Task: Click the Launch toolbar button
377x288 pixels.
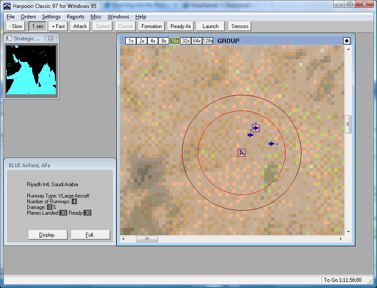Action: click(x=210, y=26)
